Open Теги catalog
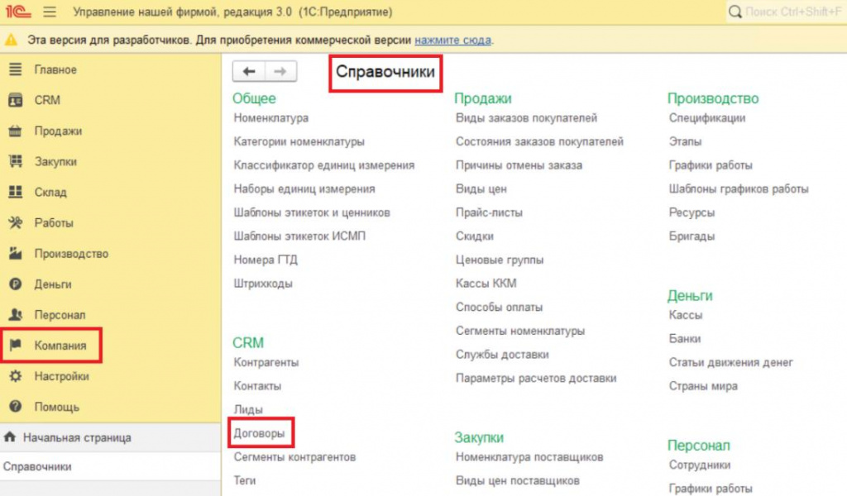Viewport: 847px width, 496px height. (x=245, y=480)
